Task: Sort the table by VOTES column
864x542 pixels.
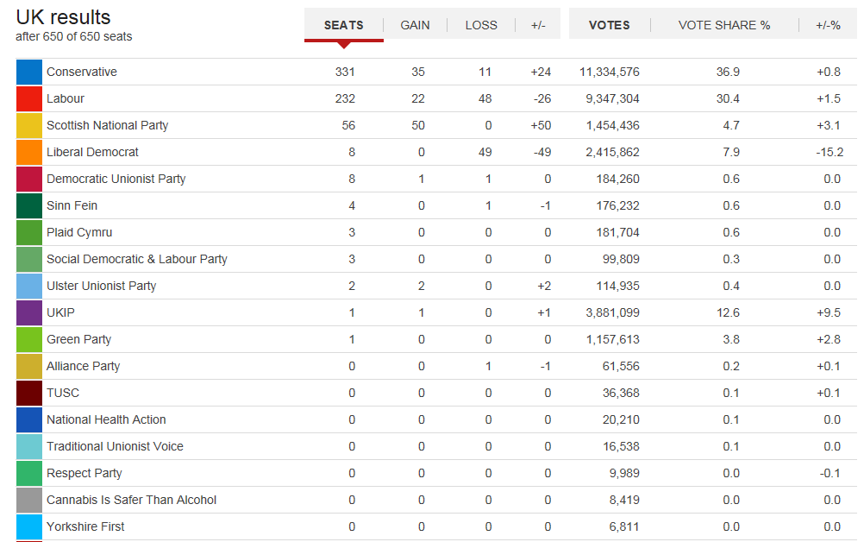Action: point(610,25)
